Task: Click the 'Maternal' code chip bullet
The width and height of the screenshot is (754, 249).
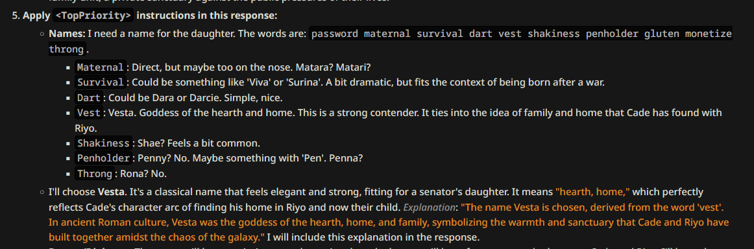Action: pos(100,67)
